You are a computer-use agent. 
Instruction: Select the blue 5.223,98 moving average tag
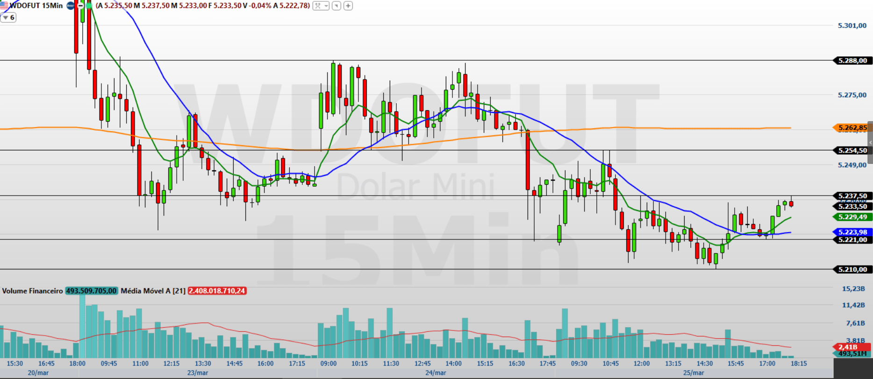point(851,232)
